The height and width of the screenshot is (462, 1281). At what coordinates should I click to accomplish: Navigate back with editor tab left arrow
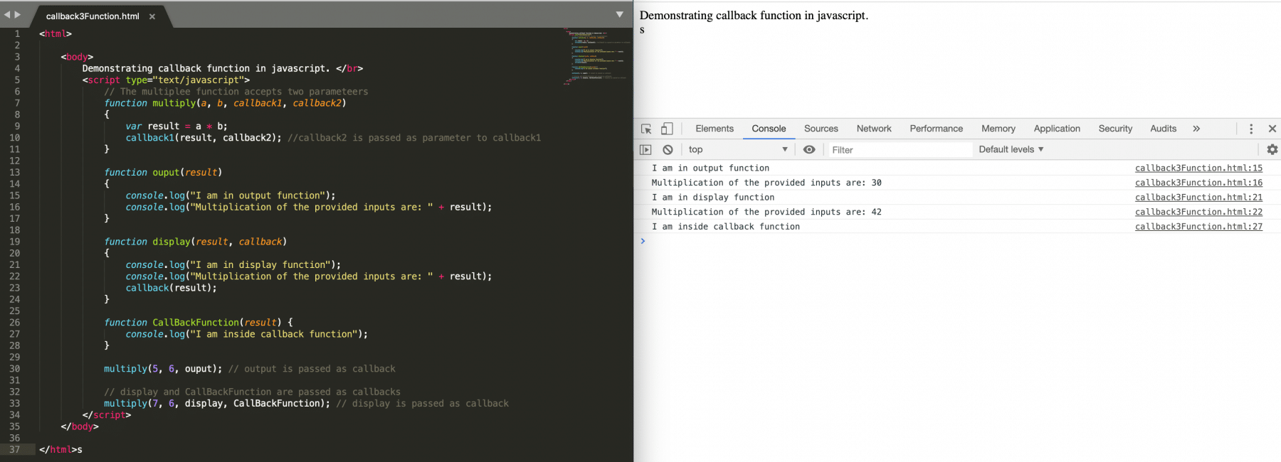pyautogui.click(x=7, y=14)
